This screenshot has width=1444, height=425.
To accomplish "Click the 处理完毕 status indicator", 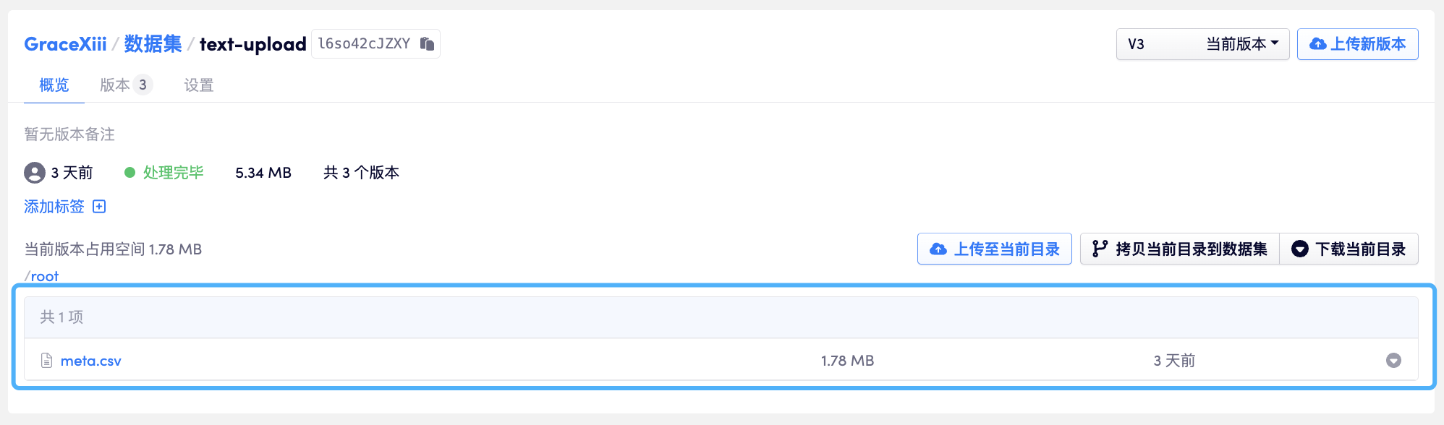I will (164, 173).
